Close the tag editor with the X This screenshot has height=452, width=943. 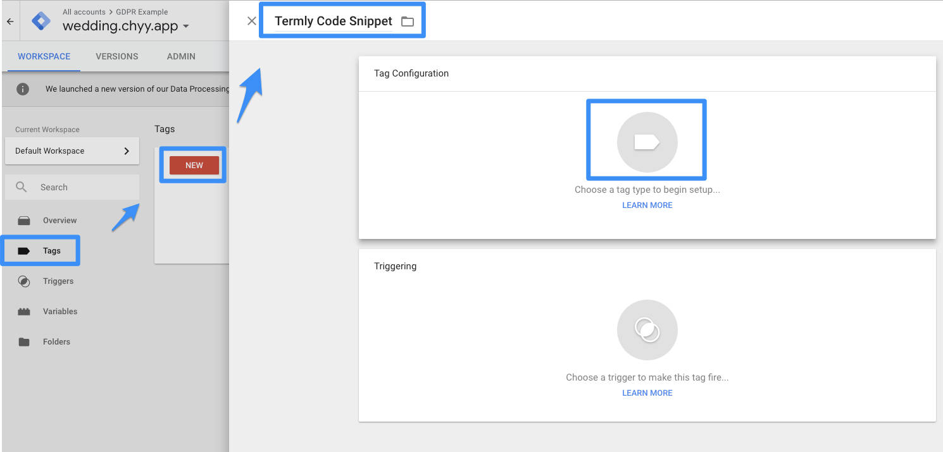click(x=251, y=20)
